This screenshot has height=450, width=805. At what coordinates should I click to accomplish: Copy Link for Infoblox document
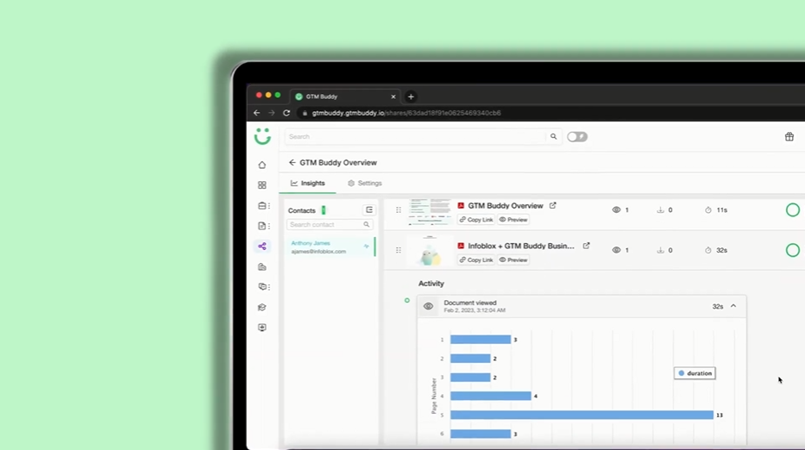476,260
